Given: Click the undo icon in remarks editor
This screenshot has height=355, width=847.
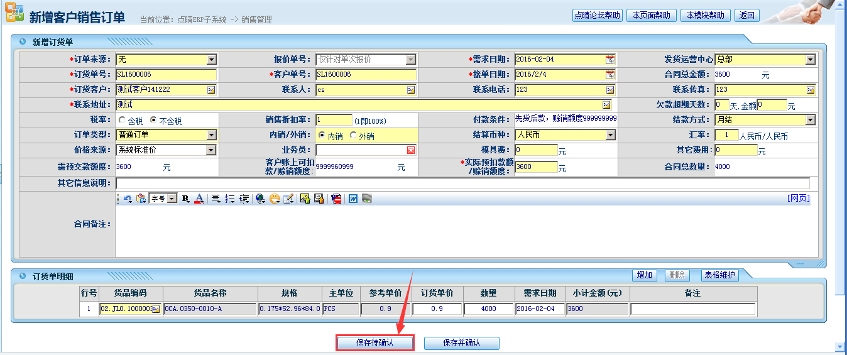Looking at the screenshot, I should tap(128, 199).
